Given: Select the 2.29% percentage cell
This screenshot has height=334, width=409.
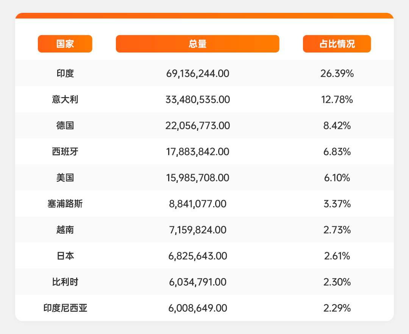Looking at the screenshot, I should (x=337, y=308).
